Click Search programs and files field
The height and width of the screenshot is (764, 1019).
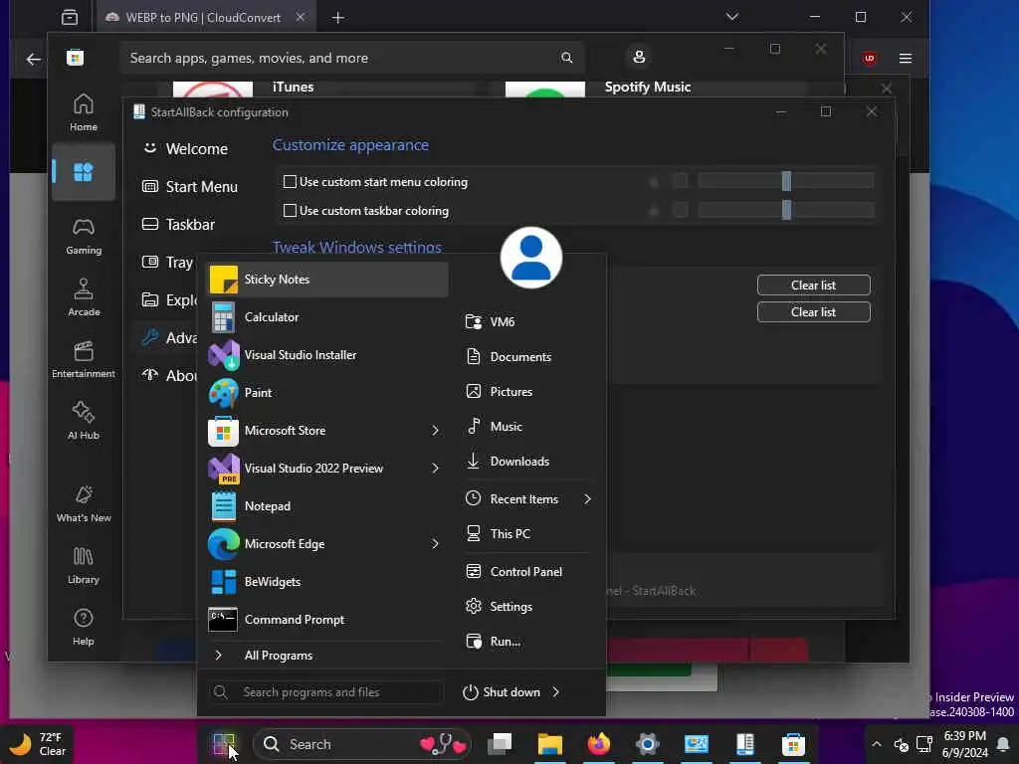coord(326,692)
